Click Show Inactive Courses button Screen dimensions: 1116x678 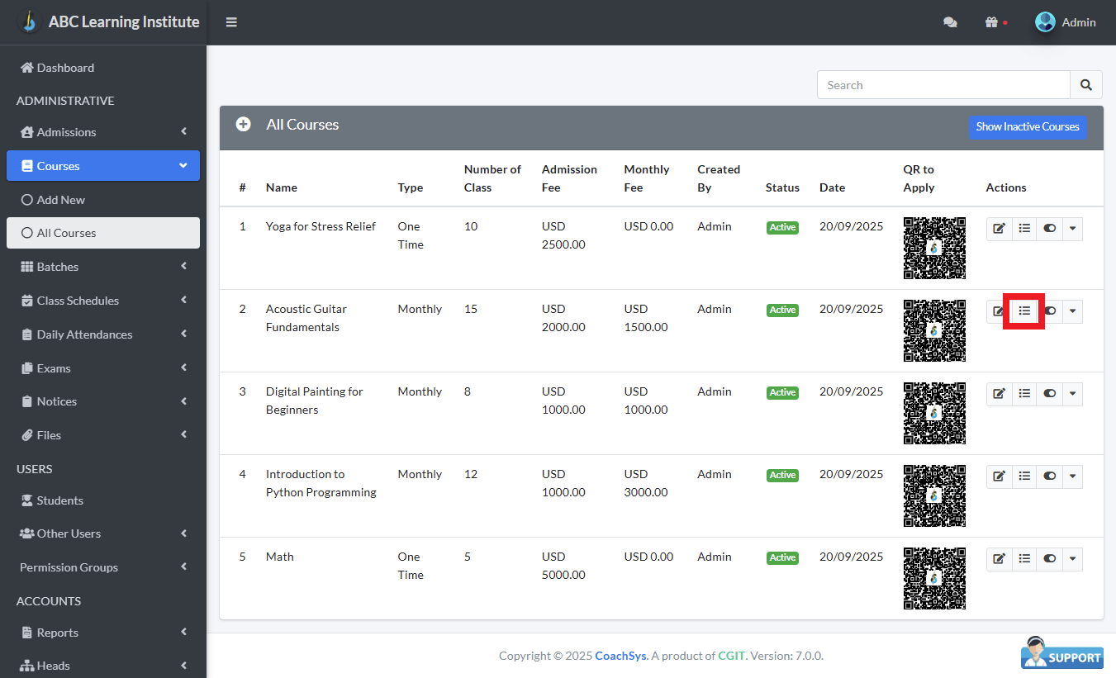click(1027, 126)
